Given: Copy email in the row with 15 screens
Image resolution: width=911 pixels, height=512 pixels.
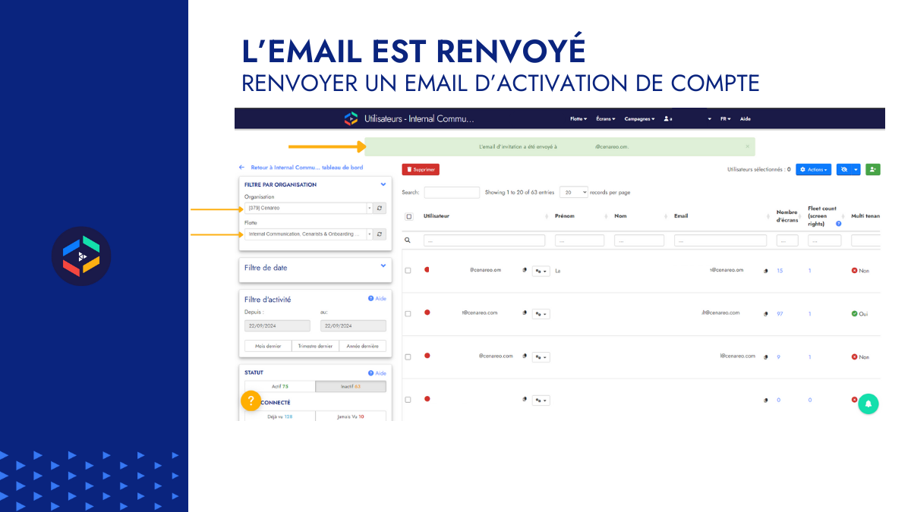Looking at the screenshot, I should [765, 270].
